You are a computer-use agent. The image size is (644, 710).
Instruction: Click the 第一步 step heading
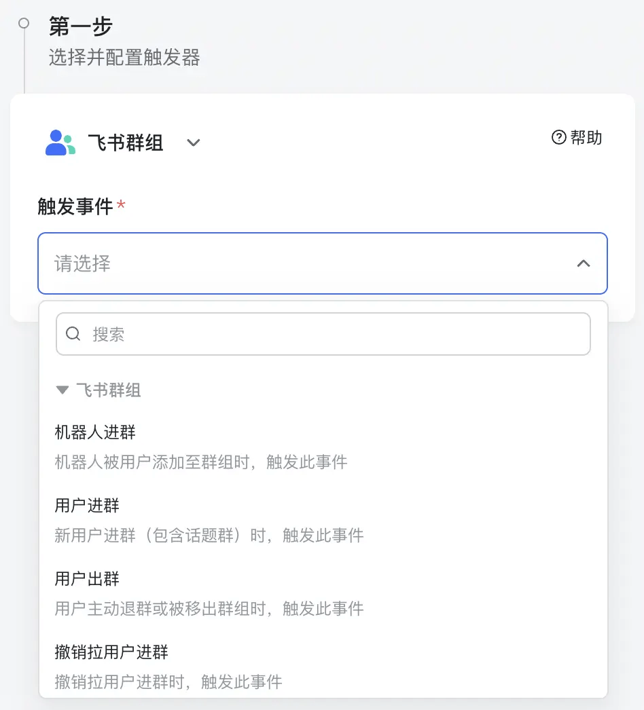pyautogui.click(x=81, y=26)
